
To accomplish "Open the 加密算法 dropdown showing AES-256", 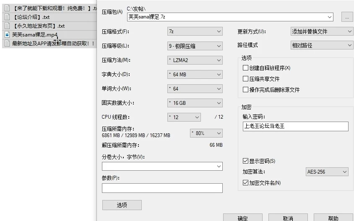I will [327, 172].
